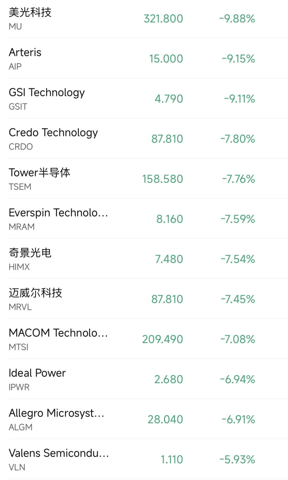
Task: Tap the -5.93% change for VLN
Action: coord(237,459)
